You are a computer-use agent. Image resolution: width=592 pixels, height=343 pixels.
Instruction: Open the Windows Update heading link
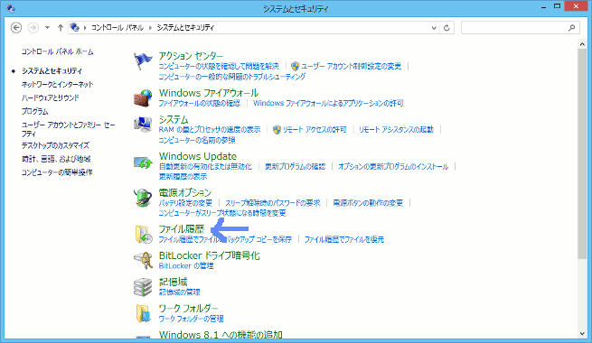pyautogui.click(x=198, y=156)
